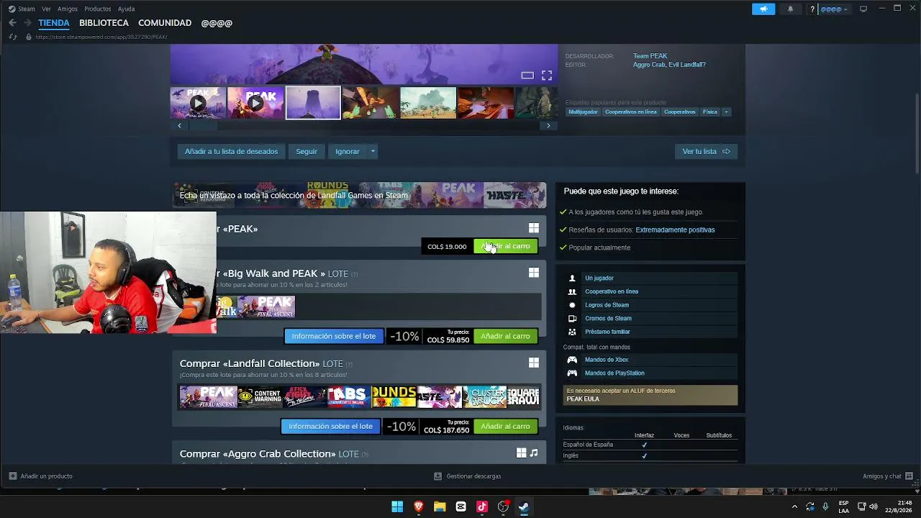Add PEAK to cart for COL$ 19.000
Image resolution: width=921 pixels, height=518 pixels.
tap(505, 246)
